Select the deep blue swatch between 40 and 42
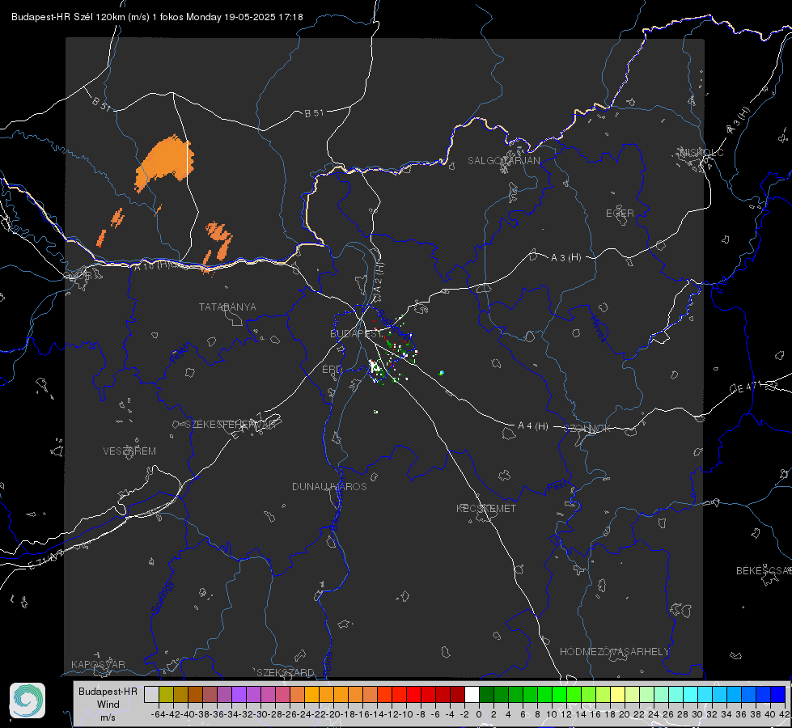The width and height of the screenshot is (792, 728). (778, 695)
